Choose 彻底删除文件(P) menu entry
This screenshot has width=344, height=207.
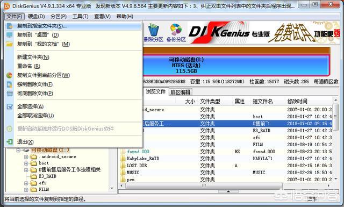tap(73, 94)
